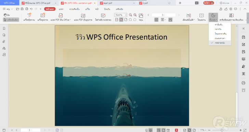This screenshot has width=249, height=132.
Task: Open the Edit Text tool
Action: (29, 17)
